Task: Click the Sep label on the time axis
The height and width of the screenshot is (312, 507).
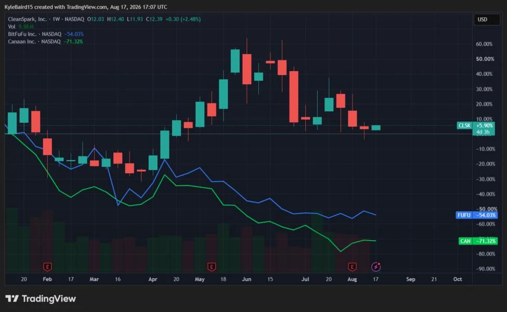Action: tap(411, 279)
